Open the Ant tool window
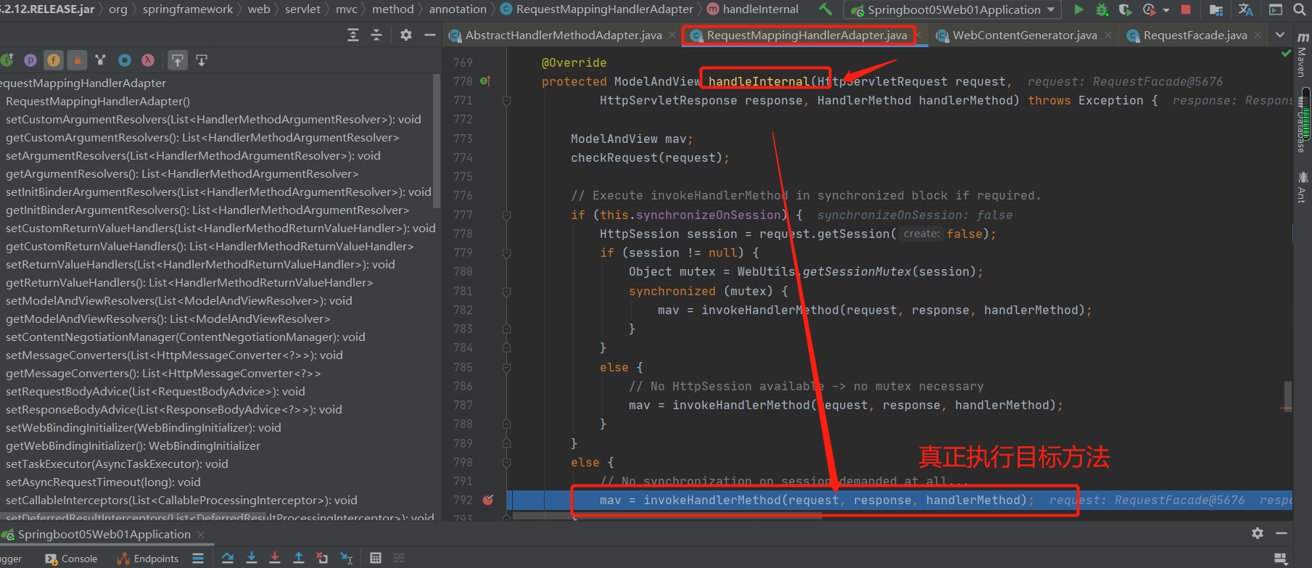Viewport: 1312px width, 568px height. coord(1303,187)
